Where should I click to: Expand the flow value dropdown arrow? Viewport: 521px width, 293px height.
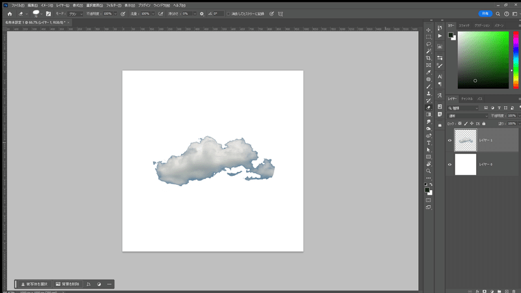click(x=153, y=14)
